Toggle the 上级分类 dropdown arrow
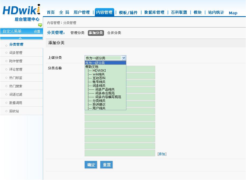 click(124, 58)
